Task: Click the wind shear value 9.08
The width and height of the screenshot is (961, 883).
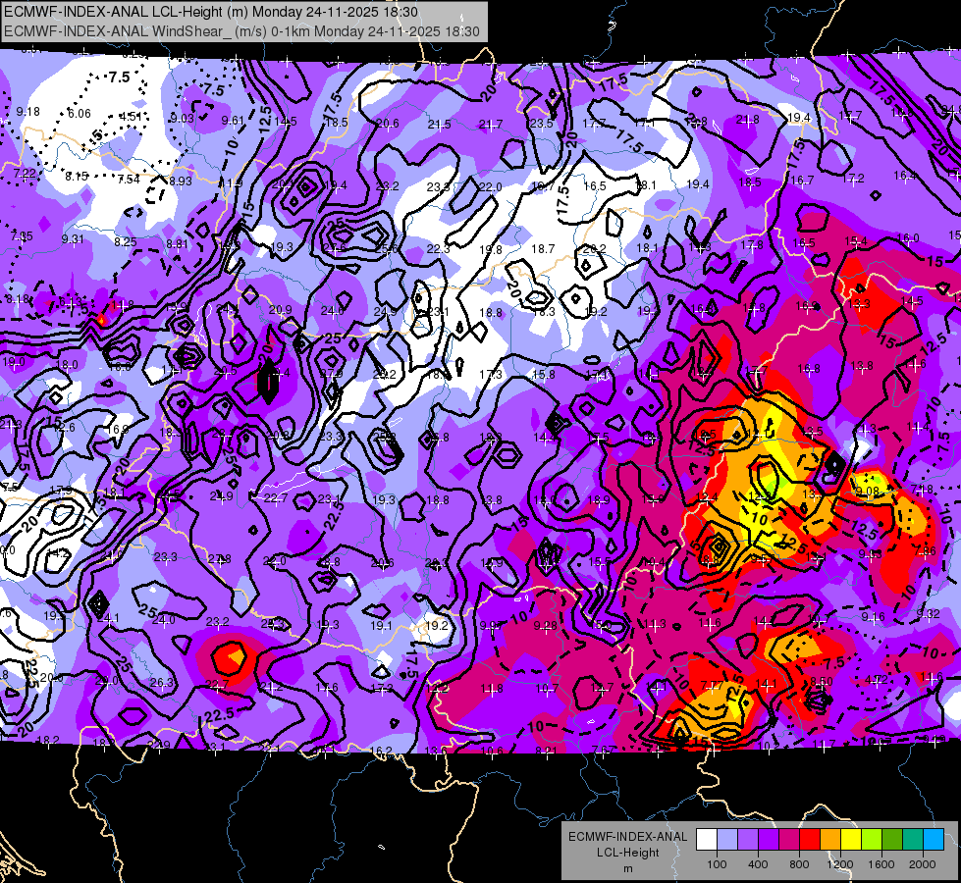Action: 867,492
